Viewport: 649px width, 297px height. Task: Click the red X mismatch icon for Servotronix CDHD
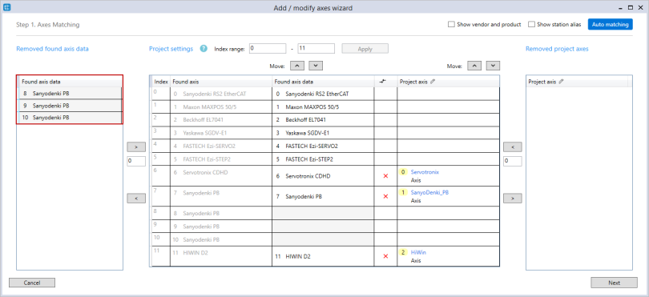tap(385, 176)
